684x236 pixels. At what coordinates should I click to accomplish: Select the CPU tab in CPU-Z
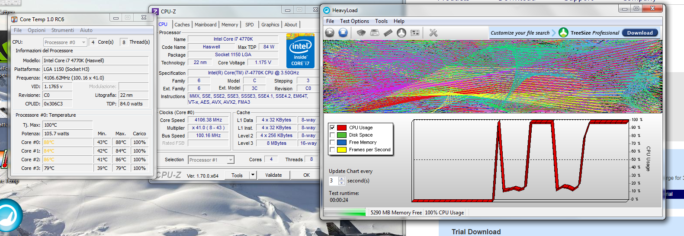click(163, 24)
